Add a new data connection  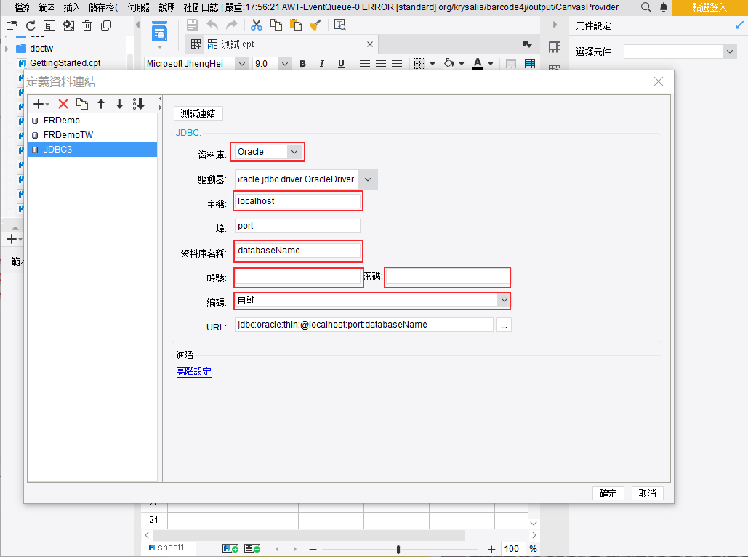[36, 104]
